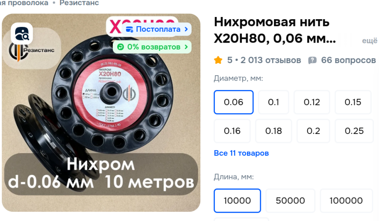Expand the Постоплата badge chevron
This screenshot has height=221, width=379.
tap(186, 29)
